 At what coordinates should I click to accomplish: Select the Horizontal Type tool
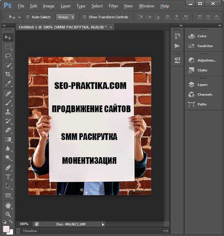tap(8, 177)
